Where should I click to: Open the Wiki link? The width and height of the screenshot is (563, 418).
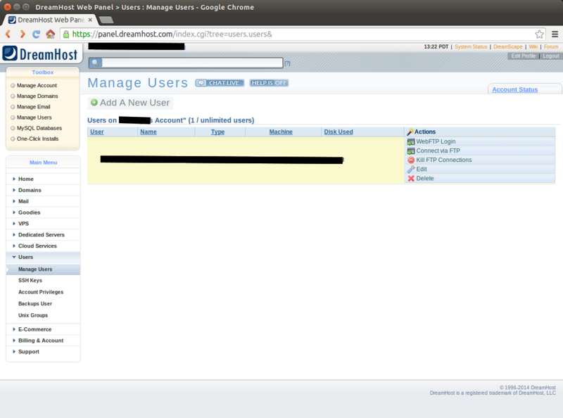pos(533,46)
